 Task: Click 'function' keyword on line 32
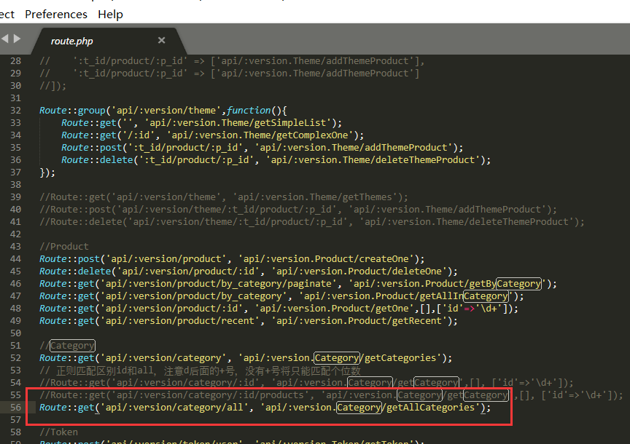[x=249, y=111]
